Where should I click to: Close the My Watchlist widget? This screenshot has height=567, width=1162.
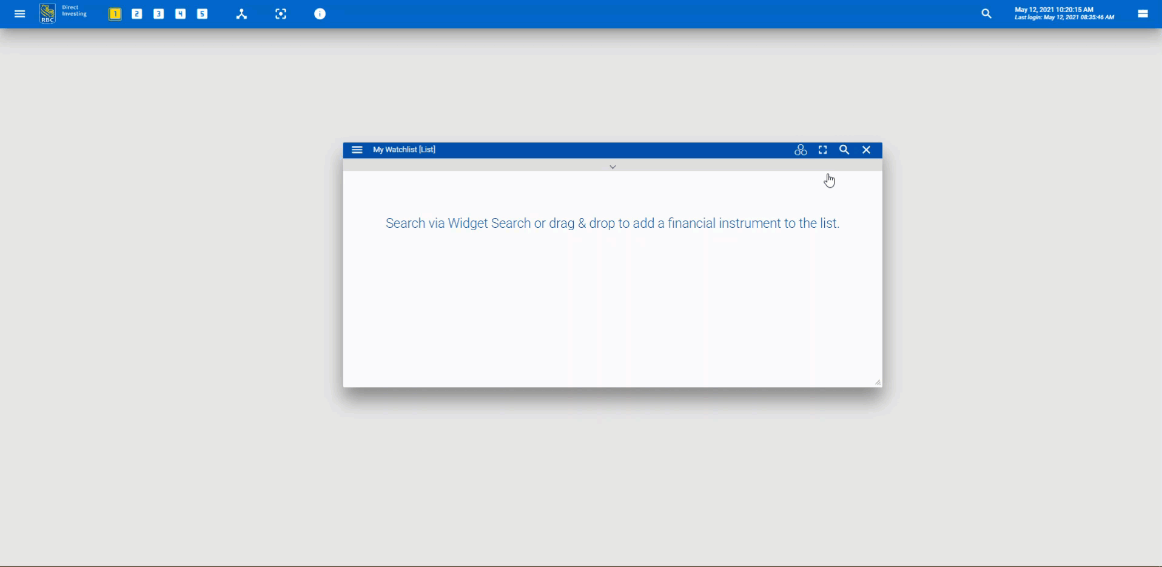[866, 150]
